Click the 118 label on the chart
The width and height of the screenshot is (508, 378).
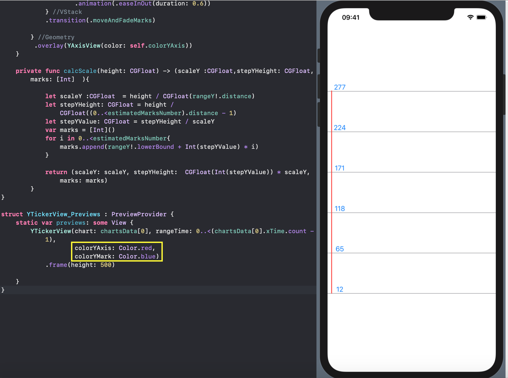point(340,208)
